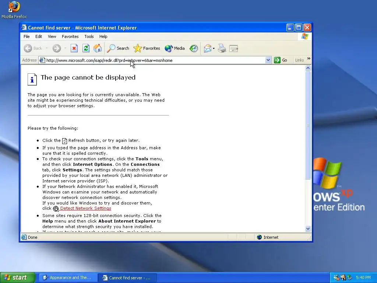Follow the Detect Network Settings link
Image resolution: width=377 pixels, height=283 pixels.
[x=85, y=209]
